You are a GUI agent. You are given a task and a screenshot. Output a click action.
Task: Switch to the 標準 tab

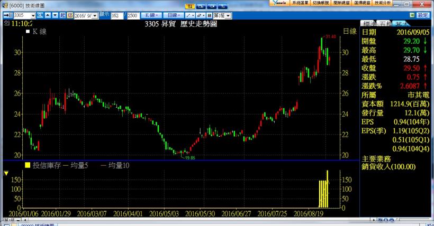coord(368,24)
